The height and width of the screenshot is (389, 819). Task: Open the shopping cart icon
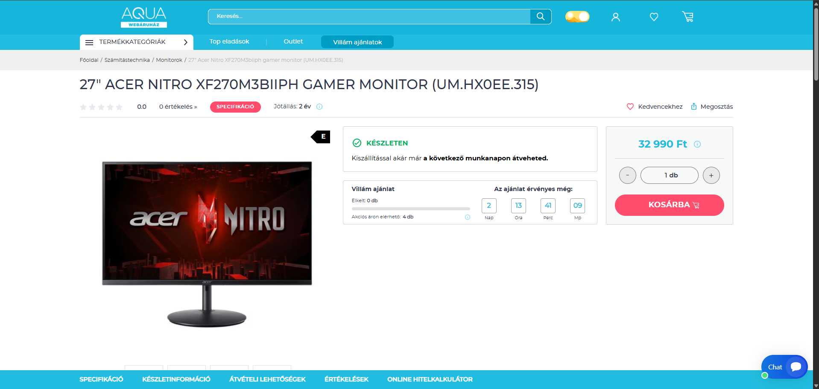pyautogui.click(x=687, y=17)
